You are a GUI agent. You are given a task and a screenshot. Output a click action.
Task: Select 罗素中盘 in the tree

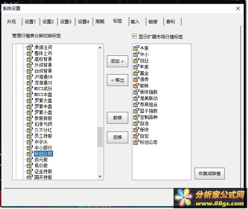coord(43,106)
